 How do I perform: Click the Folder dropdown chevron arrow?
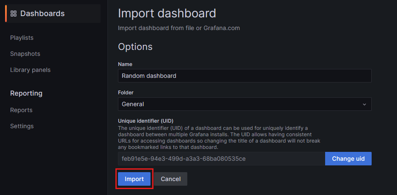pyautogui.click(x=364, y=104)
